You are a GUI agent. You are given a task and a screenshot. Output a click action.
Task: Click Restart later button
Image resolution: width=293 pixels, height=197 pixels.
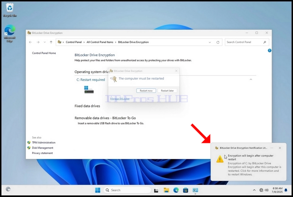click(167, 91)
